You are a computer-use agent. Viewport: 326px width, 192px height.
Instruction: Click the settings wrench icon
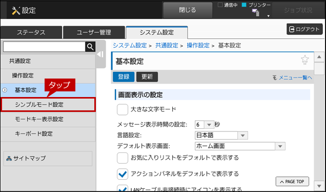[x=16, y=10]
